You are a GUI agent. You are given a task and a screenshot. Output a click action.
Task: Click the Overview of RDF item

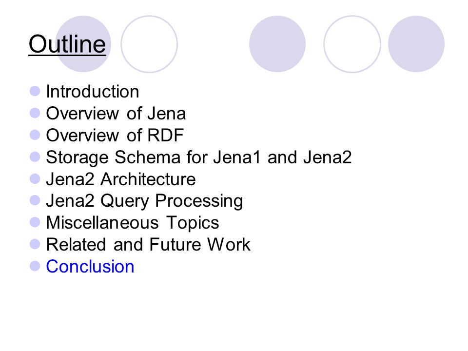[115, 135]
